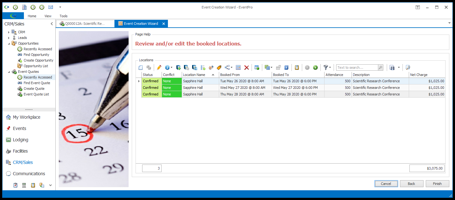
Task: Select Opportunity List in the tree
Action: pyautogui.click(x=36, y=66)
